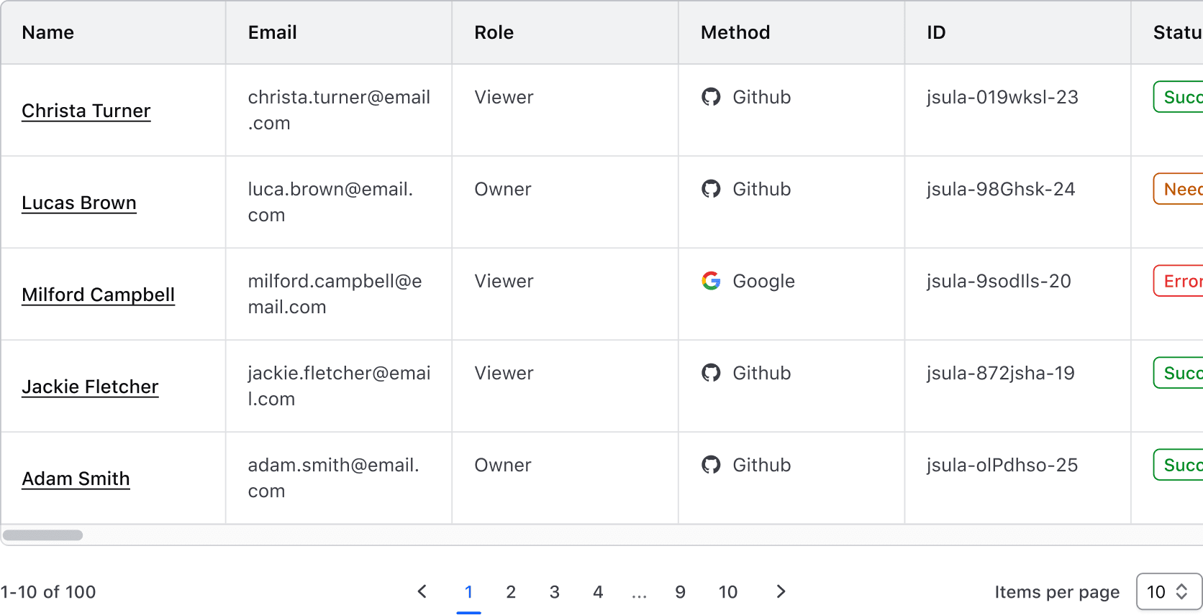Click pagination ellipsis for more pages

coord(639,593)
